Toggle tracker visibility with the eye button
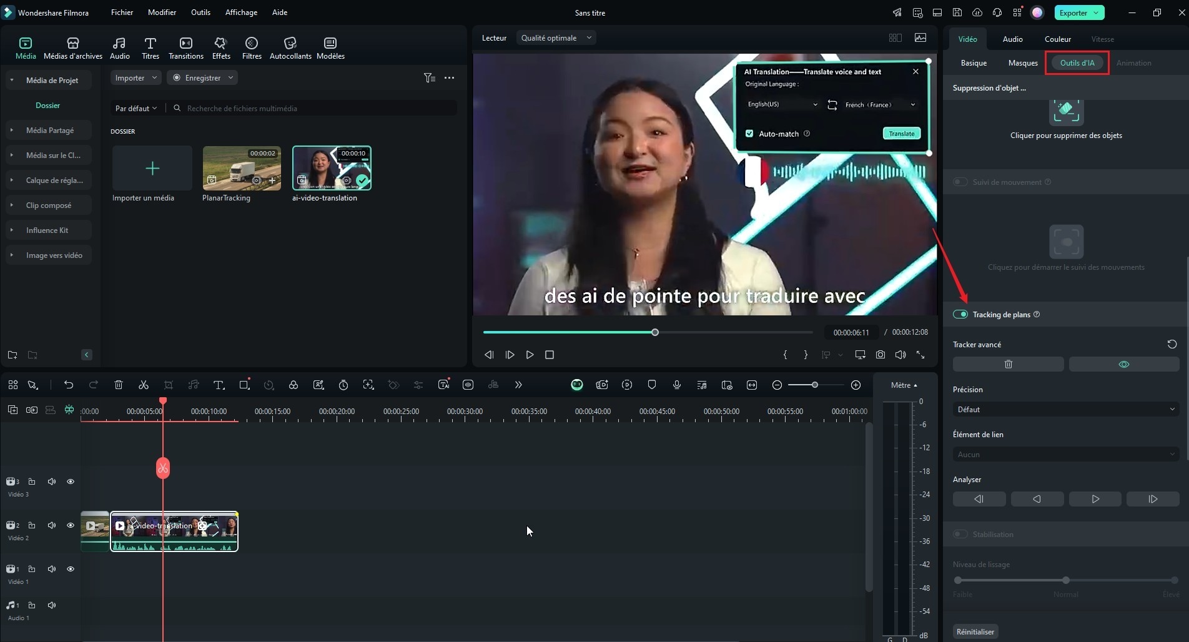Screen dimensions: 1189x642 pos(1124,364)
